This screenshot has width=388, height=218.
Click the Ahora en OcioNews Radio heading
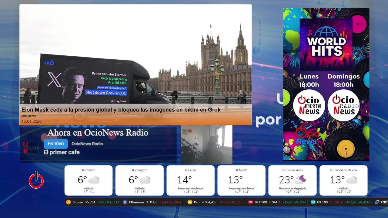(x=98, y=133)
